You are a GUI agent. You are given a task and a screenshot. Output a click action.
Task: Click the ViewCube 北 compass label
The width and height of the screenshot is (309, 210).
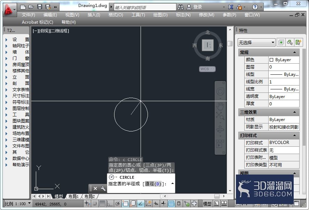(x=208, y=32)
